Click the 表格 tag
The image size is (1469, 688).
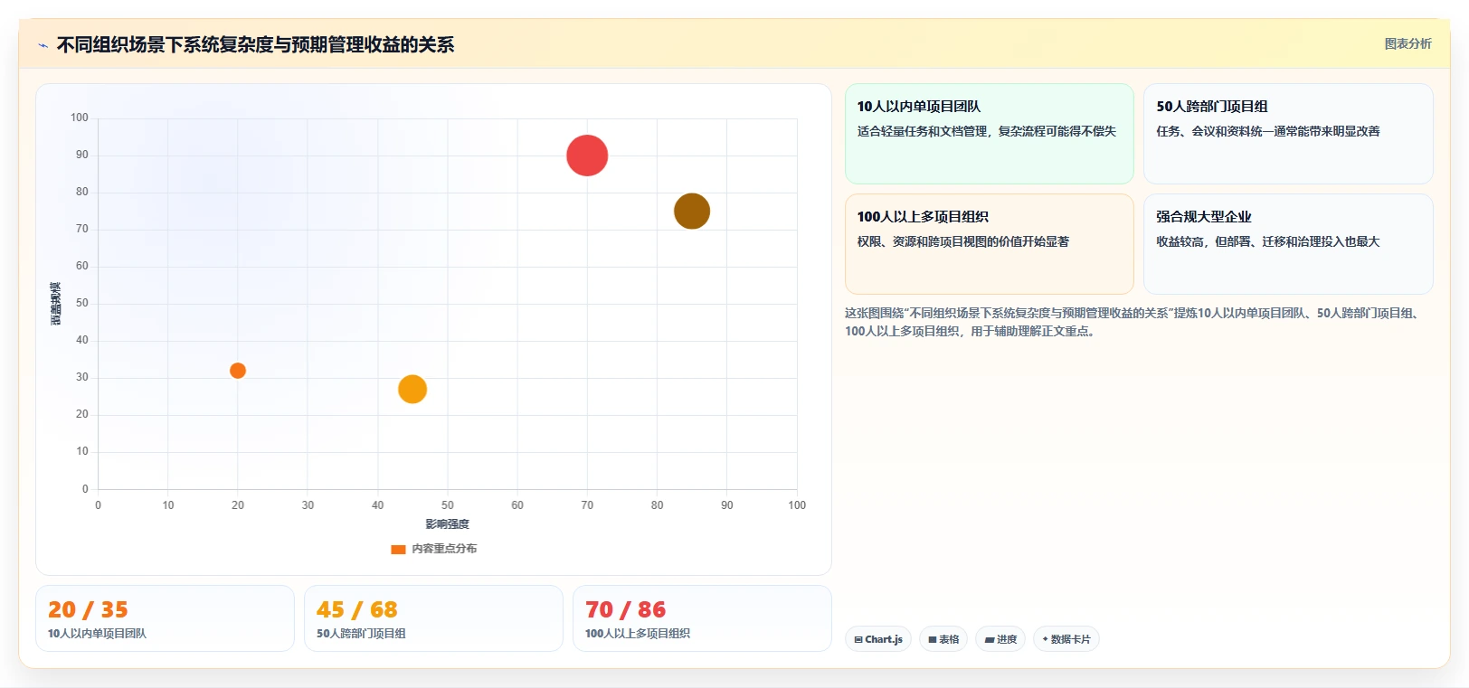coord(943,639)
